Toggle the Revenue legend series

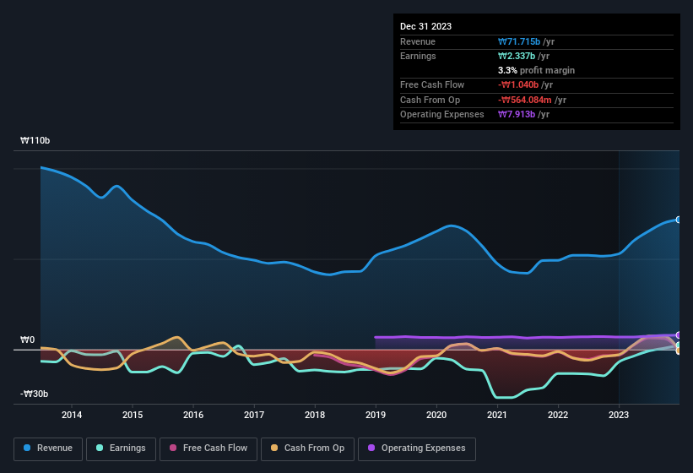pyautogui.click(x=48, y=449)
